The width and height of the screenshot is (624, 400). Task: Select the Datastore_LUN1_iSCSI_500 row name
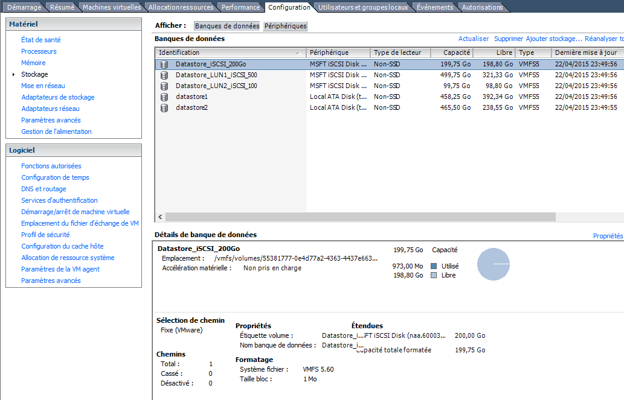[216, 75]
